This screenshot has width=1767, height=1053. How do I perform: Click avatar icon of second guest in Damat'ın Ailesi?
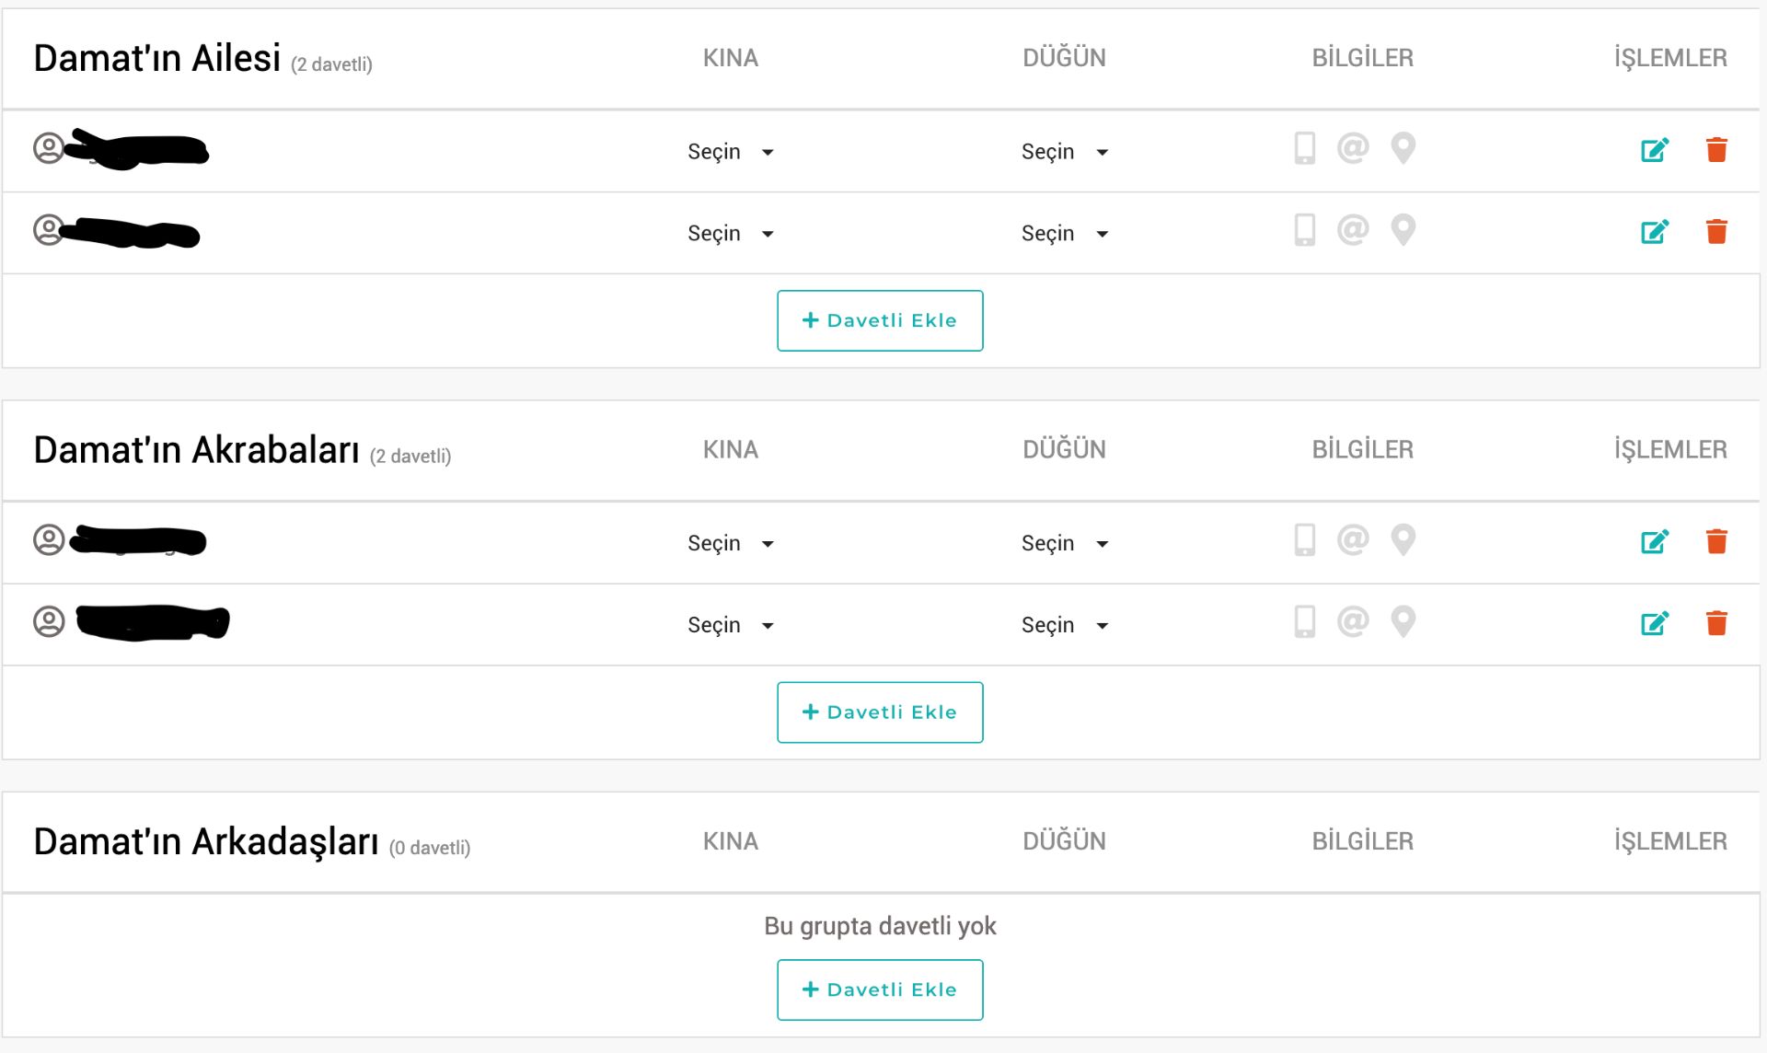[49, 230]
